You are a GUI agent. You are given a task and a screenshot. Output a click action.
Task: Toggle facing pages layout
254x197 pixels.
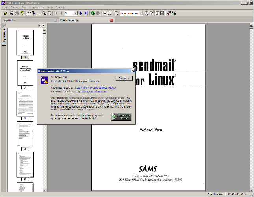point(109,13)
